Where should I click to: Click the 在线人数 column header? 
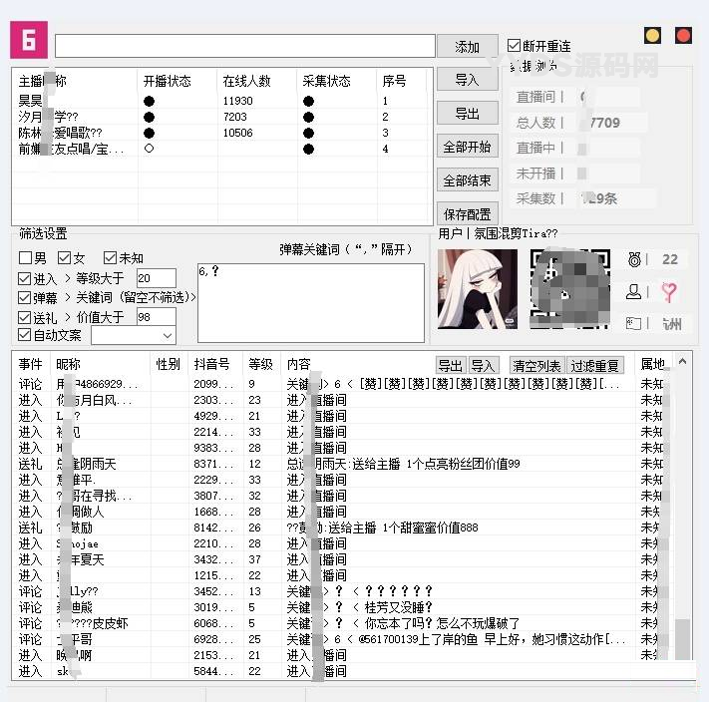tap(247, 81)
